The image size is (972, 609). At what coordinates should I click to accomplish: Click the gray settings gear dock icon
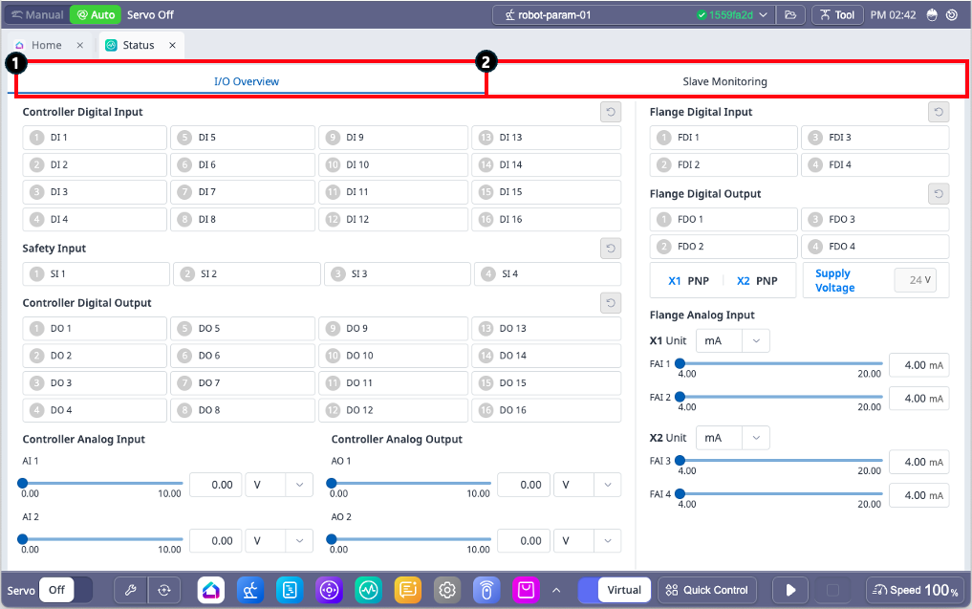446,590
